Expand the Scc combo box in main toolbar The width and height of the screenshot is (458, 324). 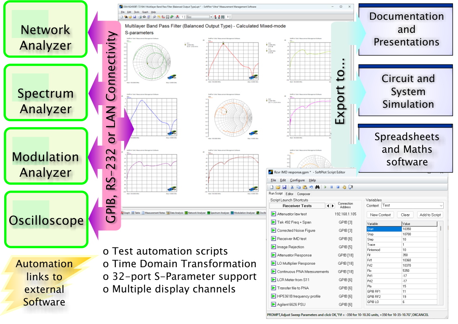pos(211,17)
